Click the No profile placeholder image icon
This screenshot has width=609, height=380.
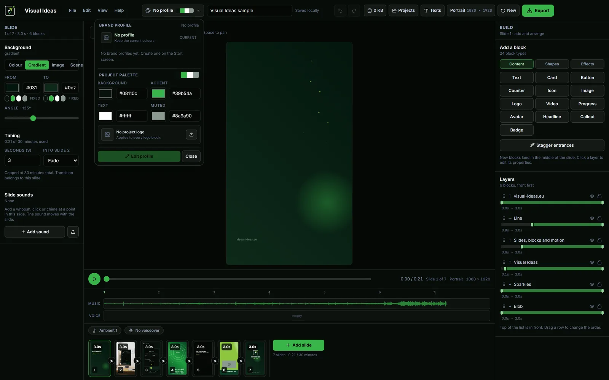(106, 38)
